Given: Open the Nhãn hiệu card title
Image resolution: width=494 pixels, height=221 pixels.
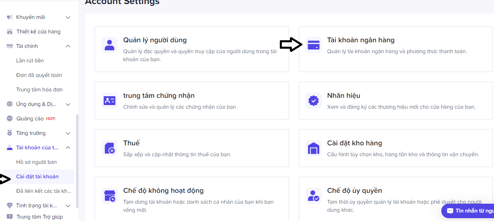Looking at the screenshot, I should pyautogui.click(x=344, y=96).
